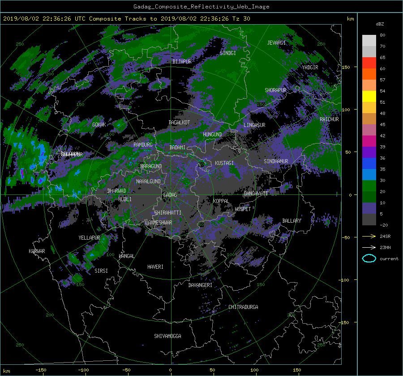
Task: Select the bright yellow 51-54 dBZ swatch
Action: [369, 97]
